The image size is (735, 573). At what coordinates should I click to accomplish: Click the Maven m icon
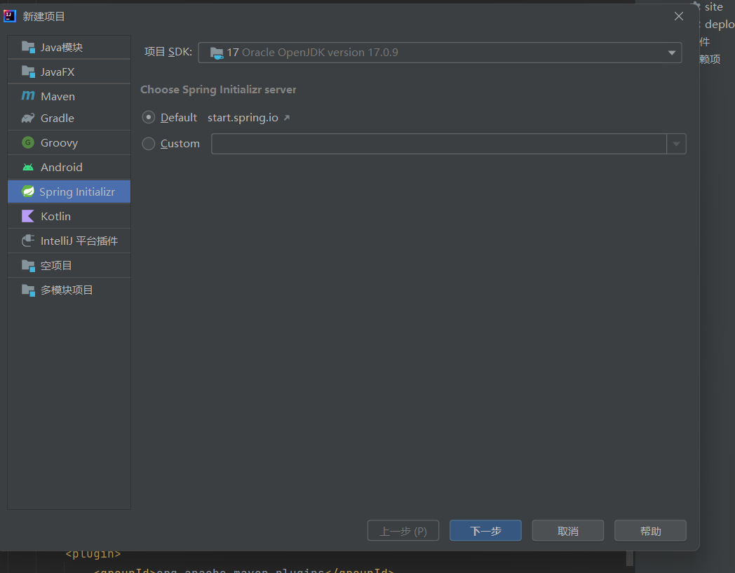point(28,95)
